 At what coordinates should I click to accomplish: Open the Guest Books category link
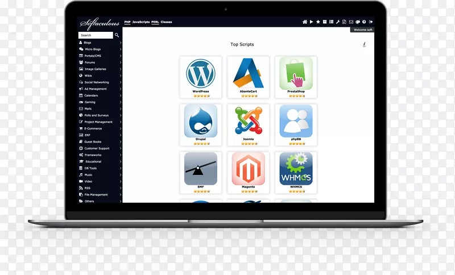[x=93, y=141]
